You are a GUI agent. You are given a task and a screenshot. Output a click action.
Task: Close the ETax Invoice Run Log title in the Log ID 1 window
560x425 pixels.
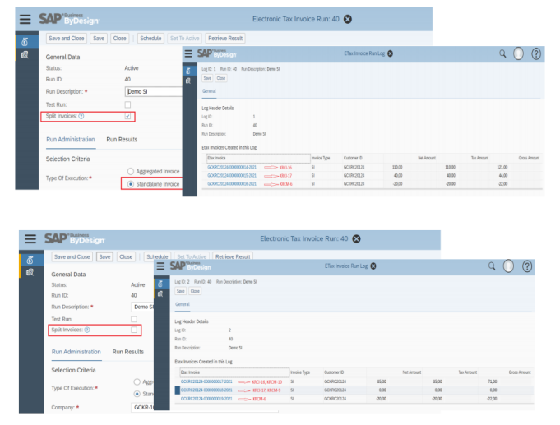click(x=390, y=53)
